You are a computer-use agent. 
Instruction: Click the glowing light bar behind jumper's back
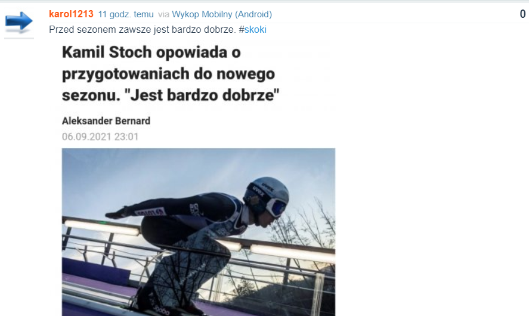[101, 227]
